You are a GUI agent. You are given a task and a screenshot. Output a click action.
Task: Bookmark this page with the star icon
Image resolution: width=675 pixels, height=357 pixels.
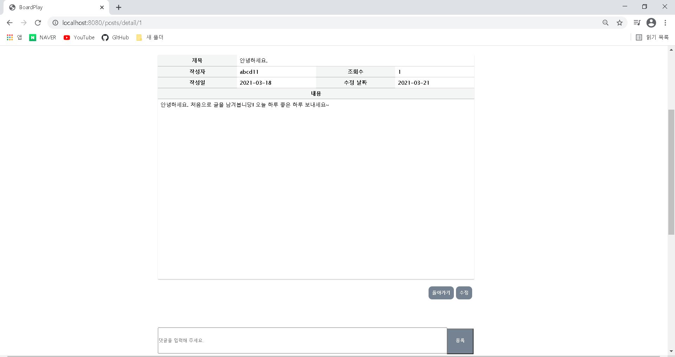pos(619,22)
